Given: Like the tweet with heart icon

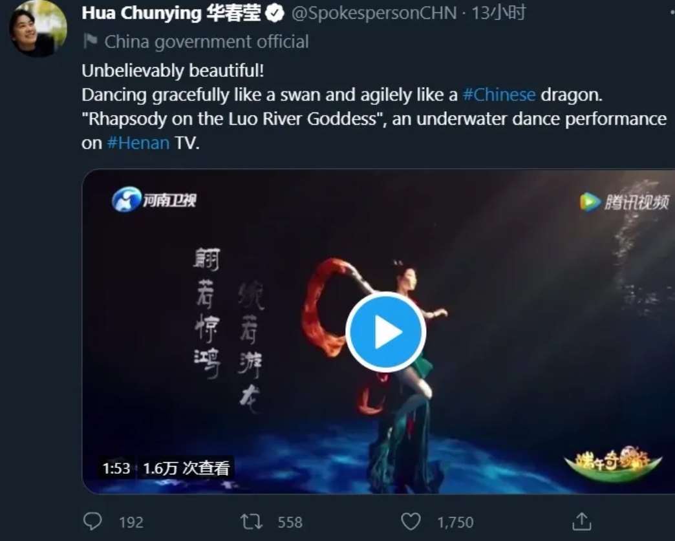Looking at the screenshot, I should (411, 522).
